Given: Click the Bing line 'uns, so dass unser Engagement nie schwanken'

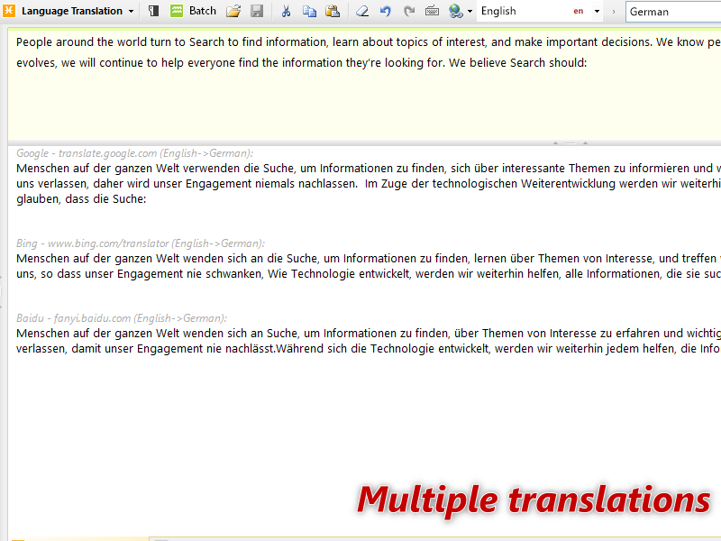Looking at the screenshot, I should click(369, 274).
